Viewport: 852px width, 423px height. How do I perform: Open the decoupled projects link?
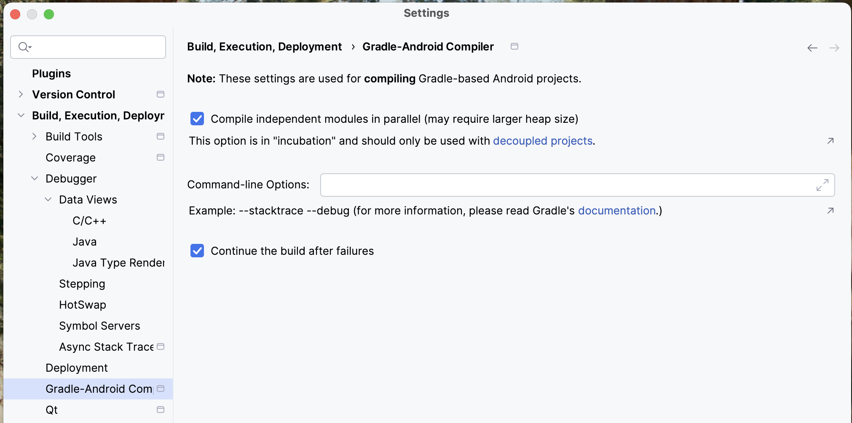pyautogui.click(x=542, y=141)
